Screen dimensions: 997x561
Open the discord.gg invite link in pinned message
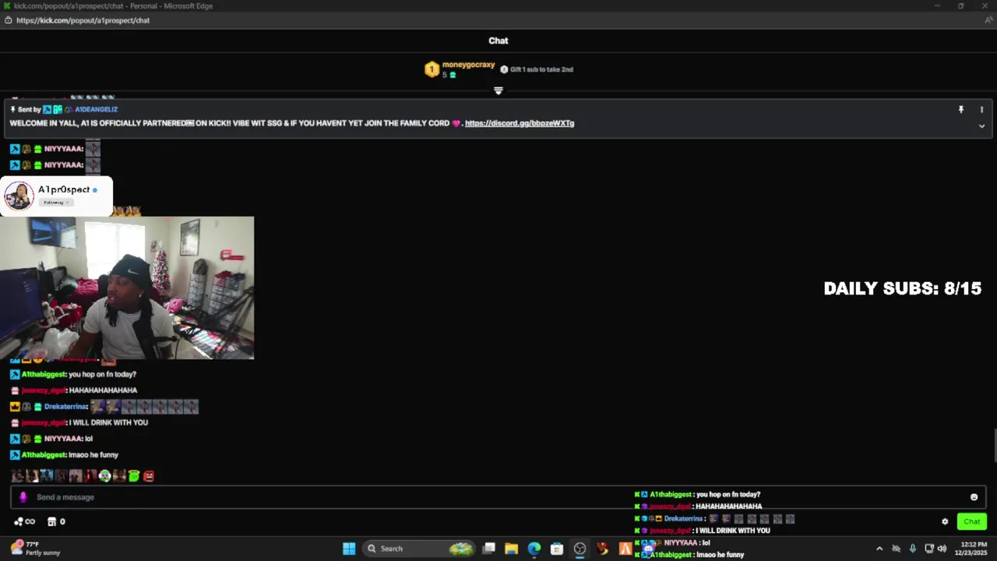[x=520, y=123]
